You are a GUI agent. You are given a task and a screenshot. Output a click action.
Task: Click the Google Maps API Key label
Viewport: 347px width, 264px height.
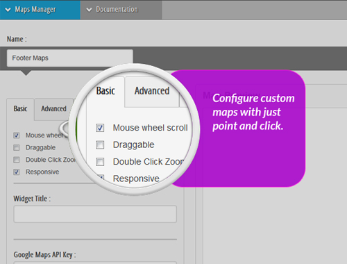point(44,255)
